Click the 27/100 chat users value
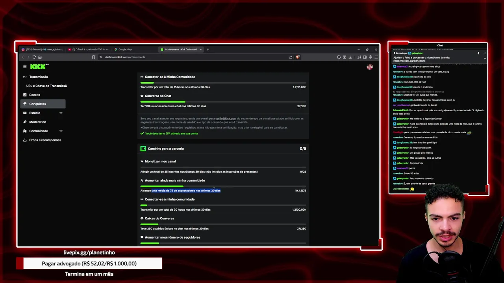This screenshot has width=504, height=283. (302, 106)
